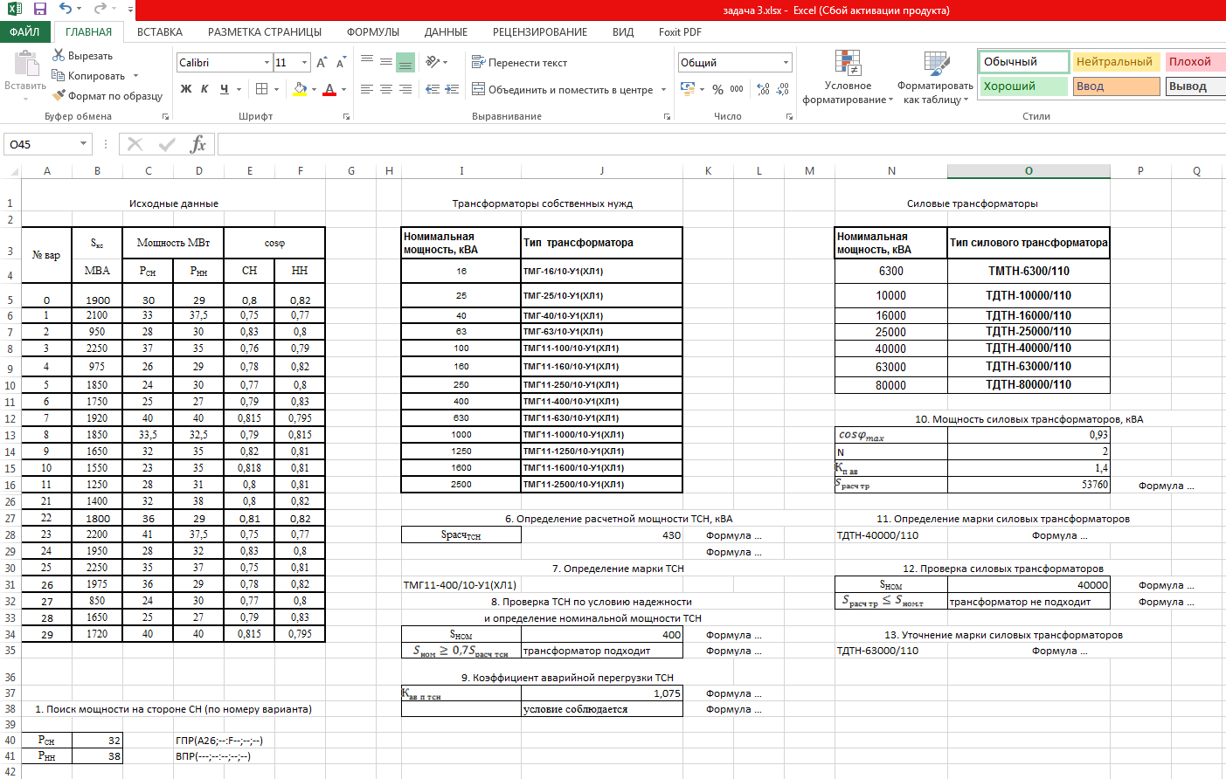The image size is (1226, 779).
Task: Open font name Calibri dropdown
Action: 267,63
